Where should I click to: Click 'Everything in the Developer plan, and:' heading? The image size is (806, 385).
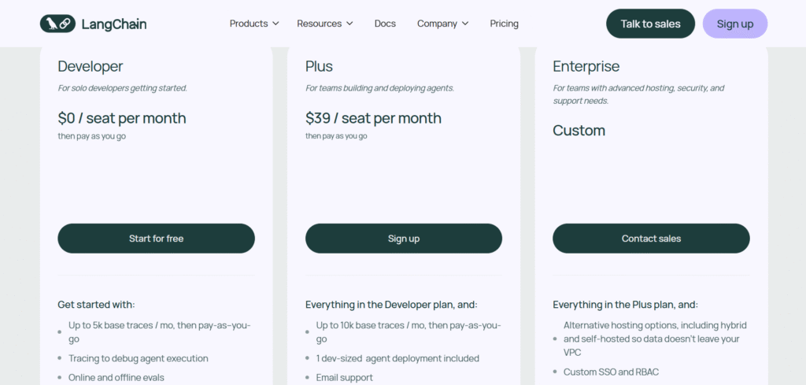[x=391, y=304]
